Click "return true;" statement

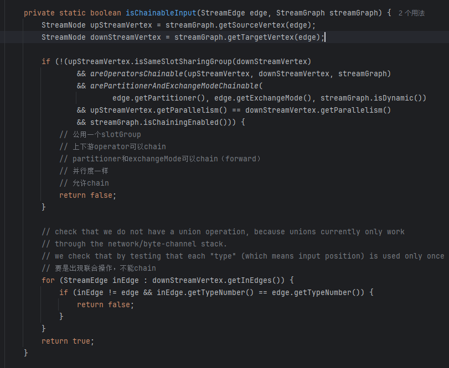[x=68, y=341]
